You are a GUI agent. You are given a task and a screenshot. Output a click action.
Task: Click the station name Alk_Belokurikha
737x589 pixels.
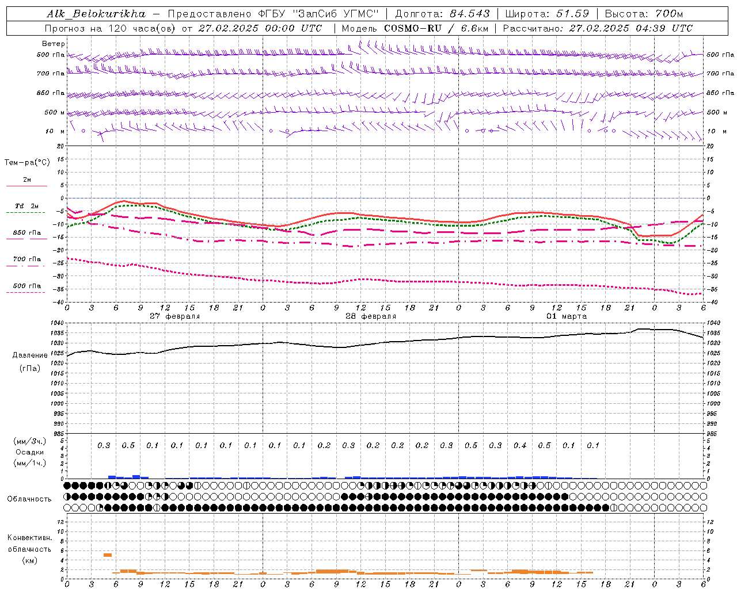pyautogui.click(x=96, y=13)
